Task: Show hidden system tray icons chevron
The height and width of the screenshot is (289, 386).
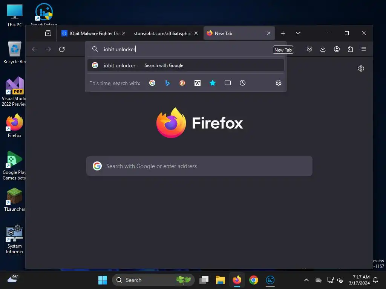Action: pyautogui.click(x=306, y=280)
